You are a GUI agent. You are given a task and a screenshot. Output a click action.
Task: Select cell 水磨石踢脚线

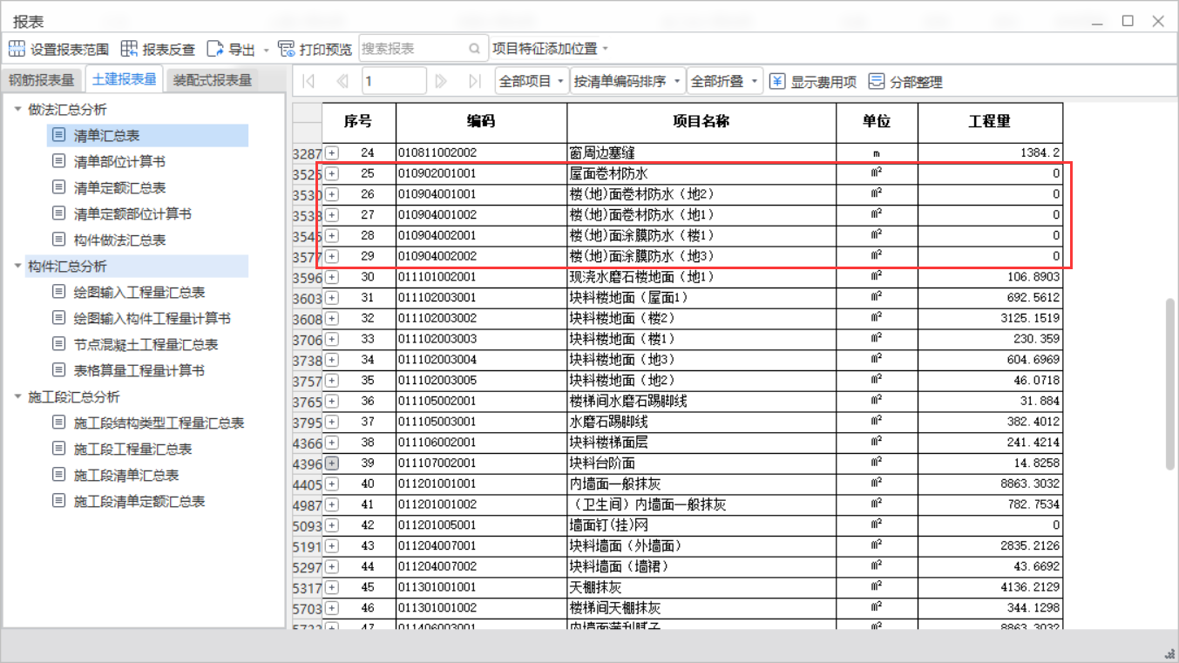point(701,422)
